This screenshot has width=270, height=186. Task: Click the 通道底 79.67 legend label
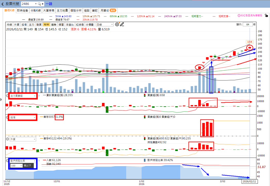pyautogui.click(x=62, y=20)
